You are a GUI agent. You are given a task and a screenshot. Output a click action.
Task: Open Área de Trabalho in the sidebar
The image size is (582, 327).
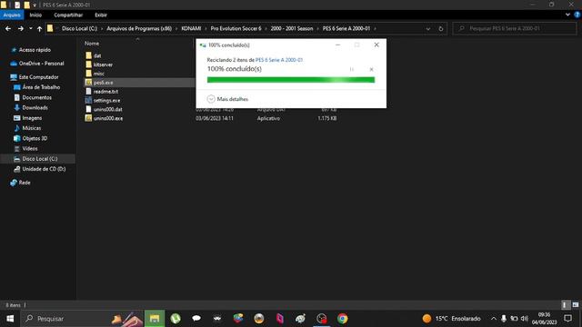coord(36,87)
